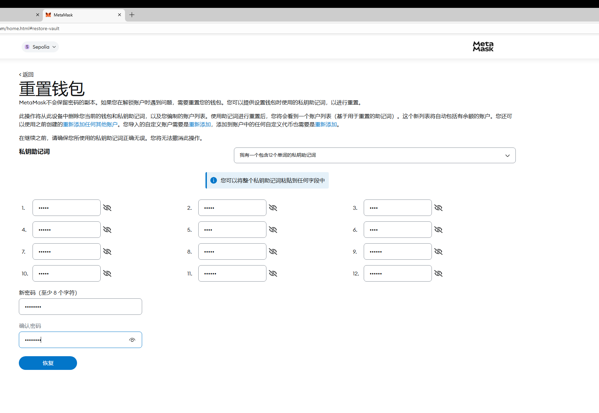Click the 您可以将整个私钥助记词粘贴到任何字段中 hint text

pos(273,180)
